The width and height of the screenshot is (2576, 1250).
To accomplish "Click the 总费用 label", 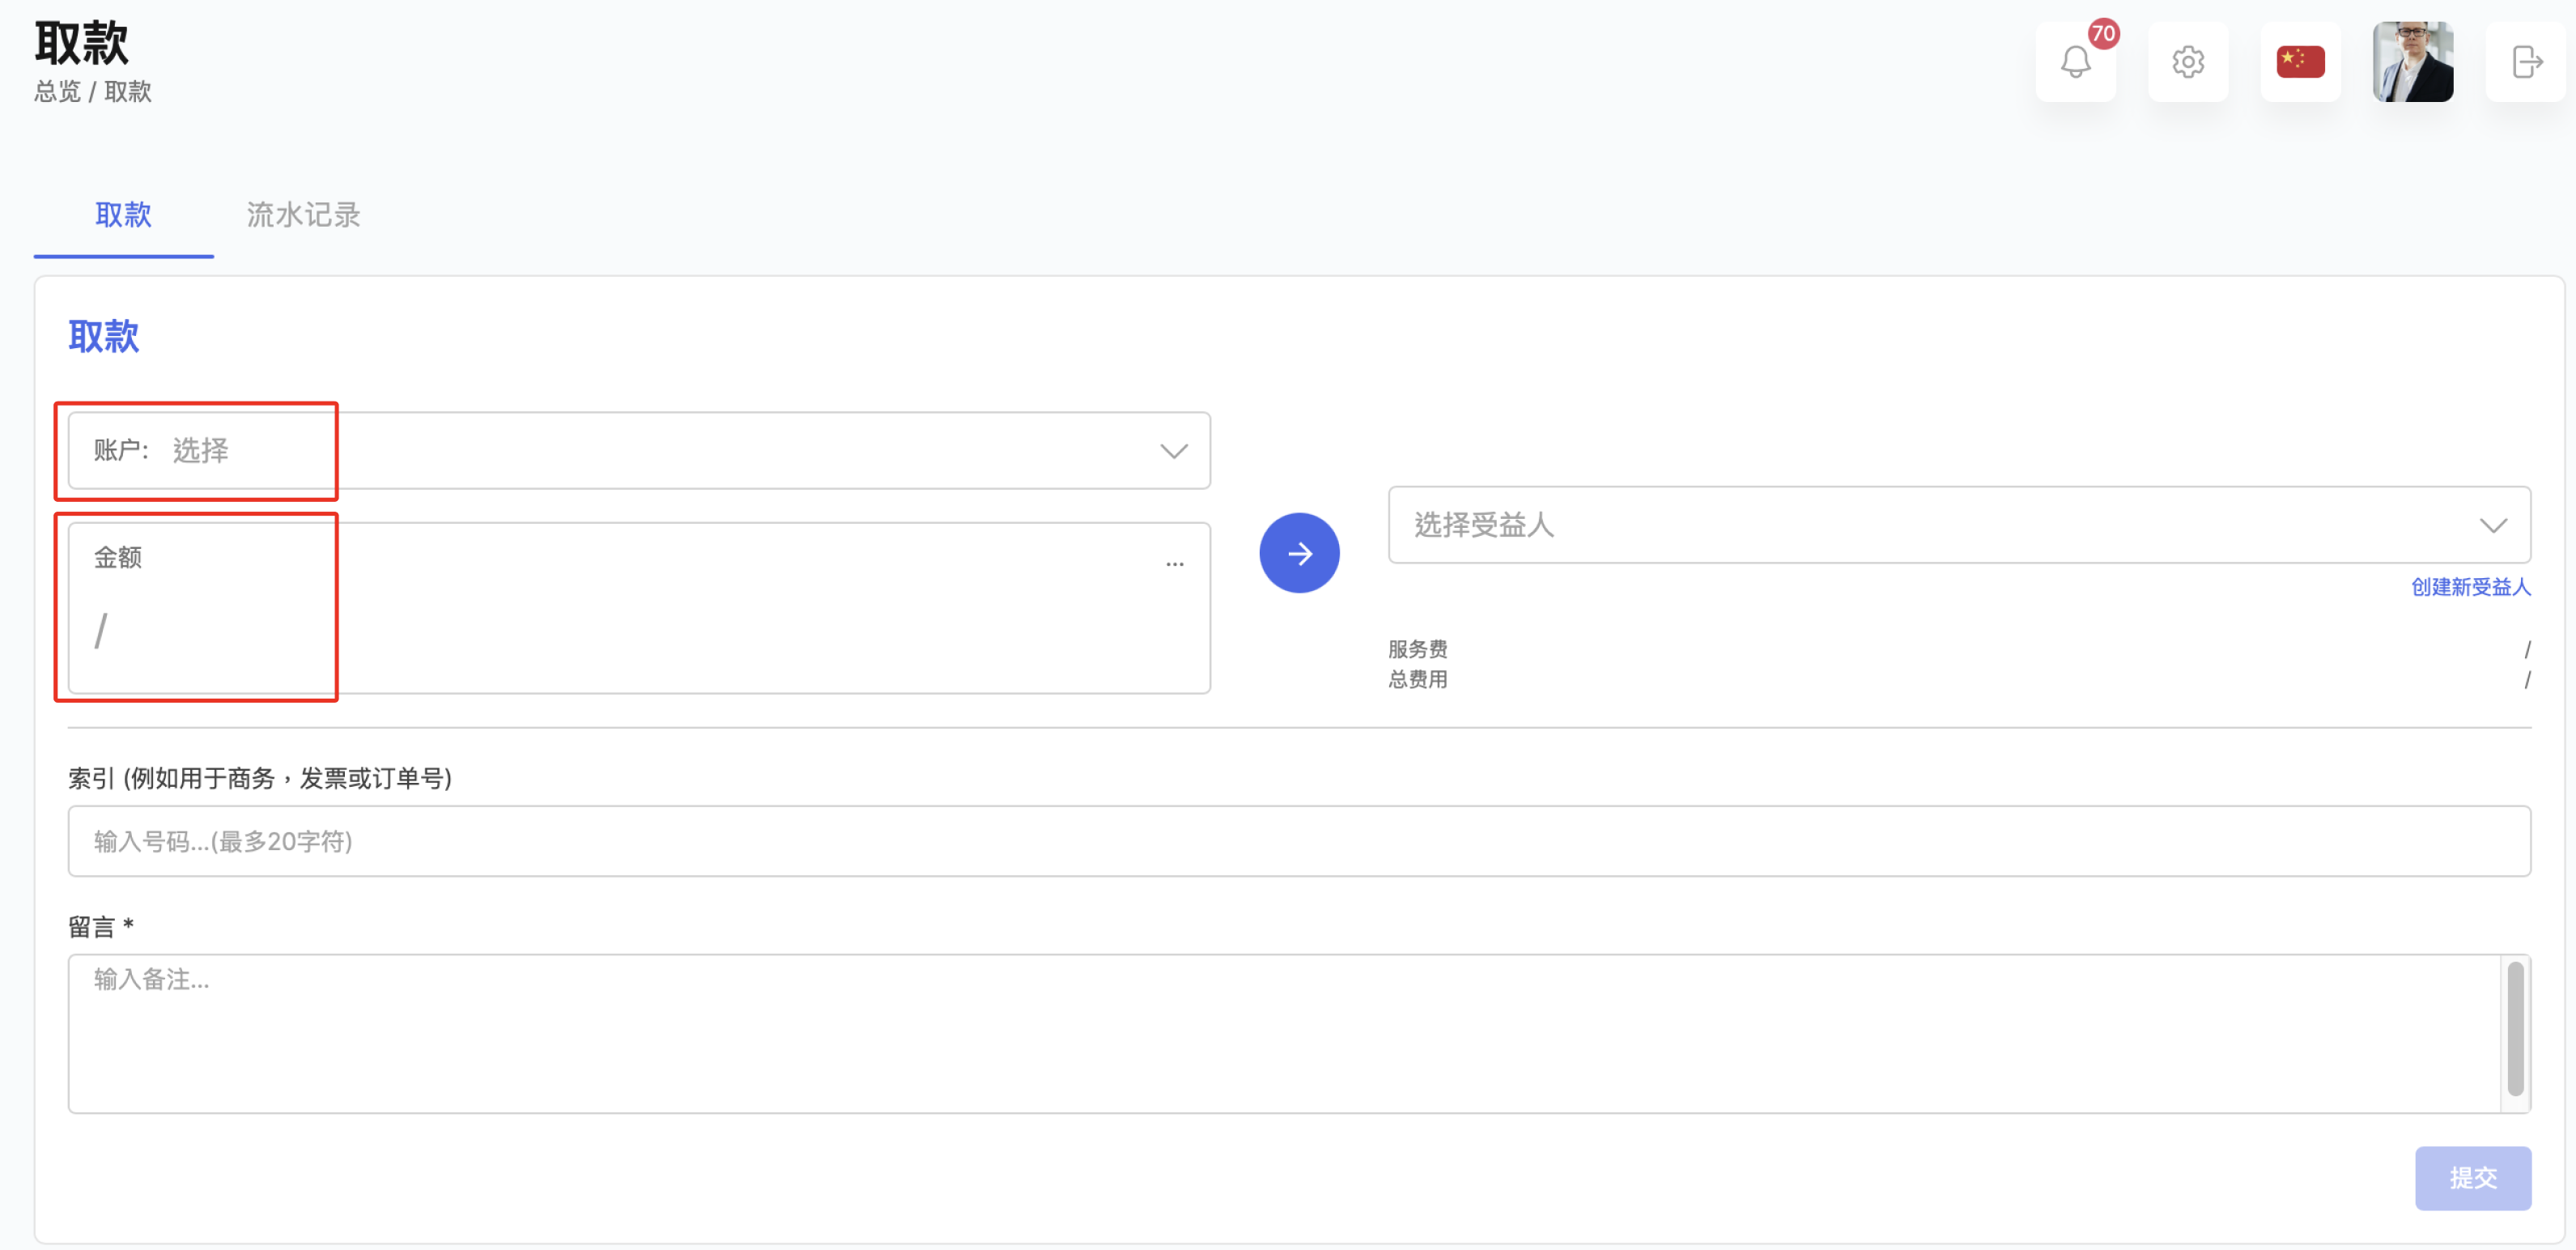I will [x=1417, y=680].
